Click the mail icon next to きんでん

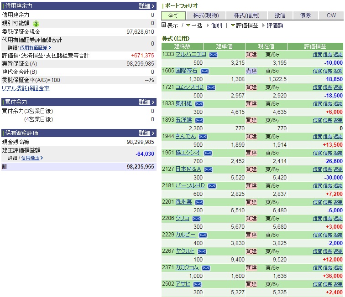pos(203,137)
